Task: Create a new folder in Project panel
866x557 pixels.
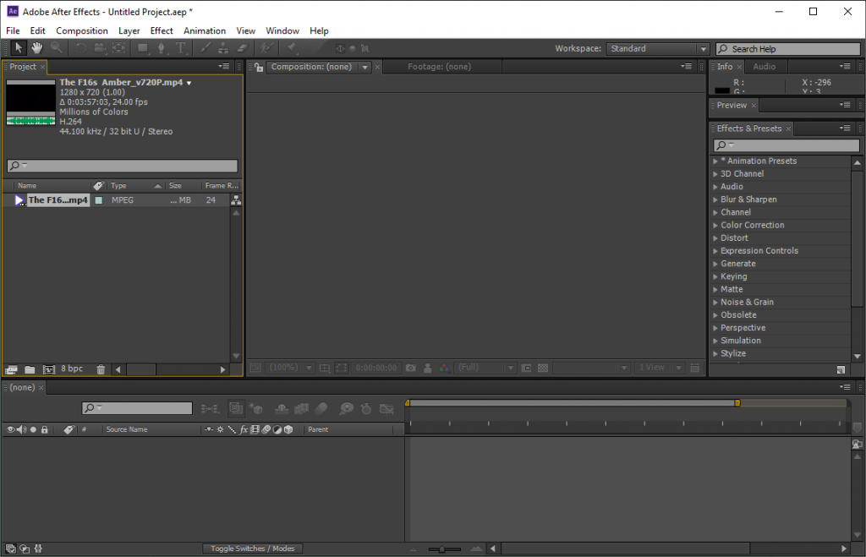Action: click(x=30, y=370)
